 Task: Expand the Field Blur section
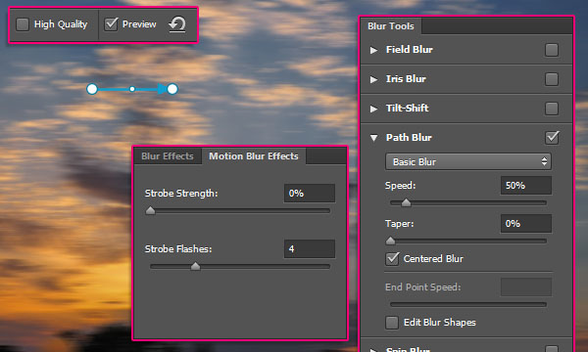pos(373,50)
